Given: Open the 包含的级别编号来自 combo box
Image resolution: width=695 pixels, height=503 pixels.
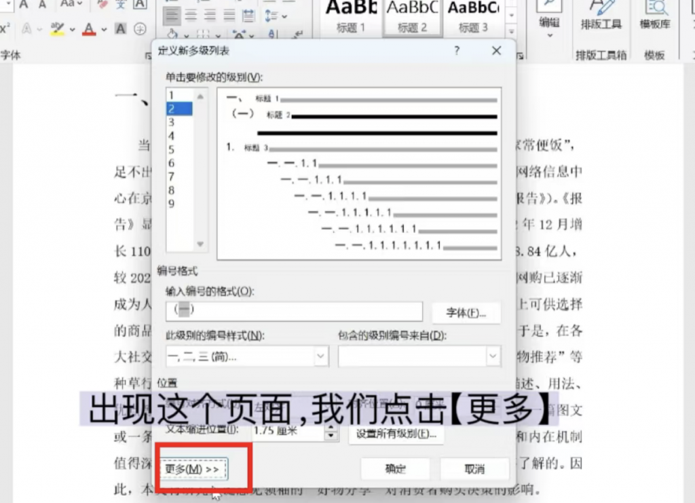Looking at the screenshot, I should click(419, 356).
